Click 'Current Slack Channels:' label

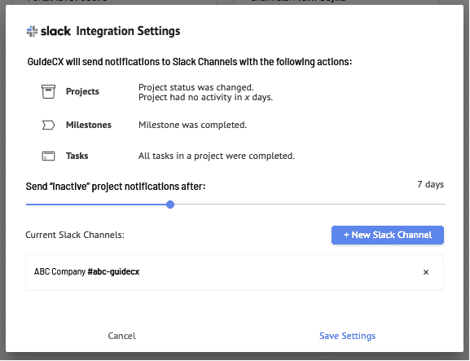(75, 235)
